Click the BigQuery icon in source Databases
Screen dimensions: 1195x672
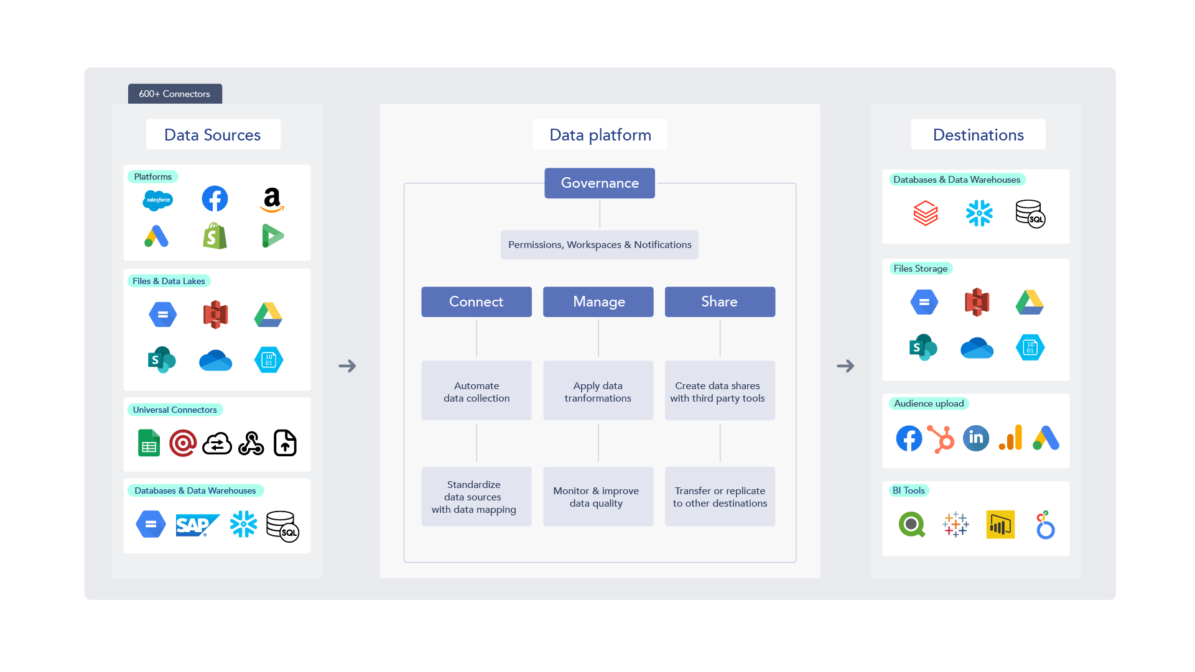151,524
